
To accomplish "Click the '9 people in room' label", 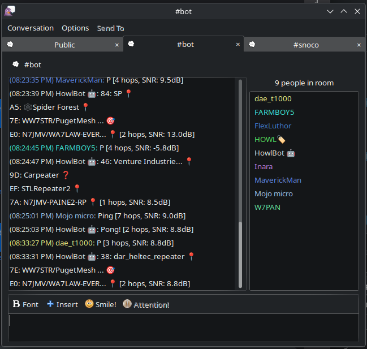I will tap(304, 83).
